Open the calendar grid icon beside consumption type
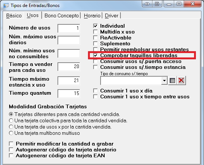The width and height of the screenshot is (204, 165). click(172, 81)
